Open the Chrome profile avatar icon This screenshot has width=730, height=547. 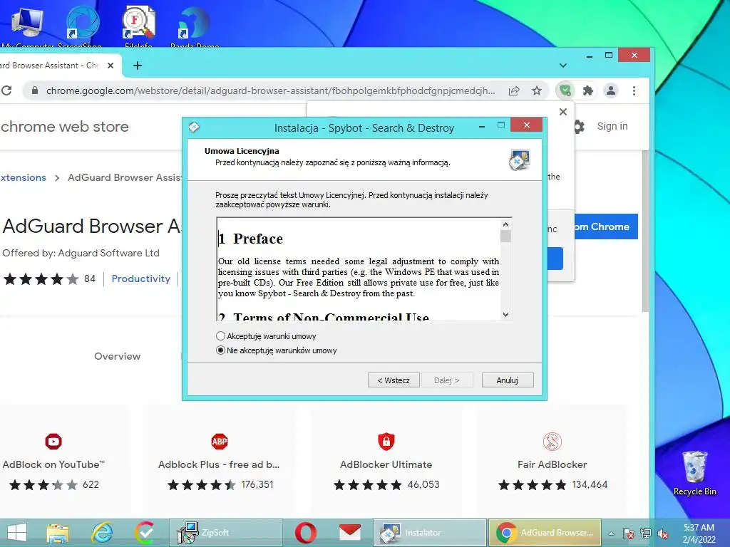click(611, 90)
